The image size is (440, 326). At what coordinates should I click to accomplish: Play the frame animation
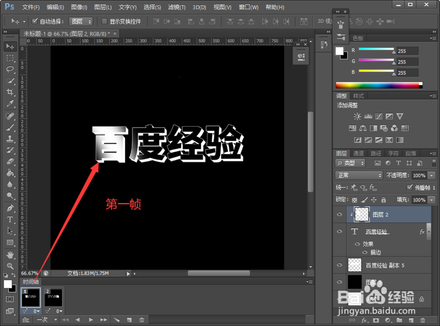point(91,319)
